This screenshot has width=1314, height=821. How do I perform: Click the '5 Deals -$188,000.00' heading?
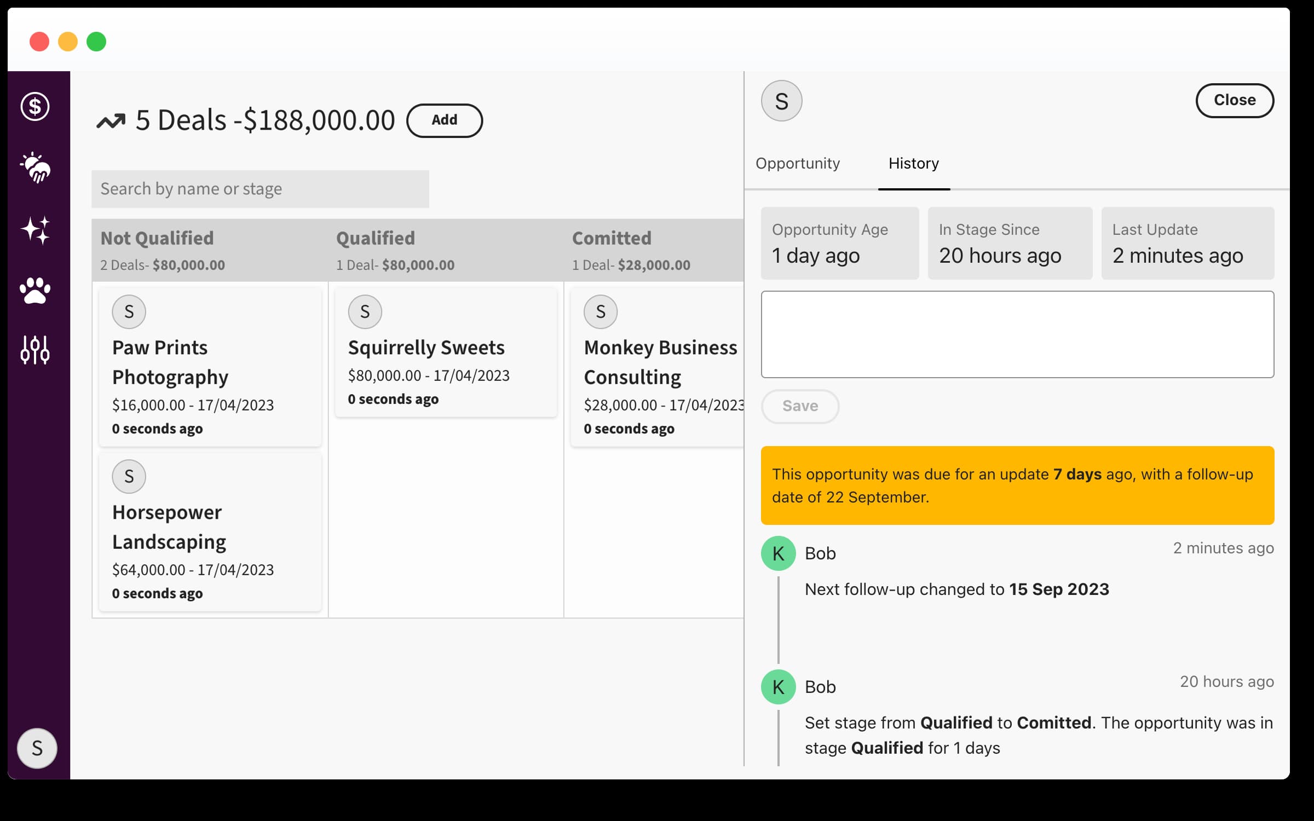[x=265, y=120]
